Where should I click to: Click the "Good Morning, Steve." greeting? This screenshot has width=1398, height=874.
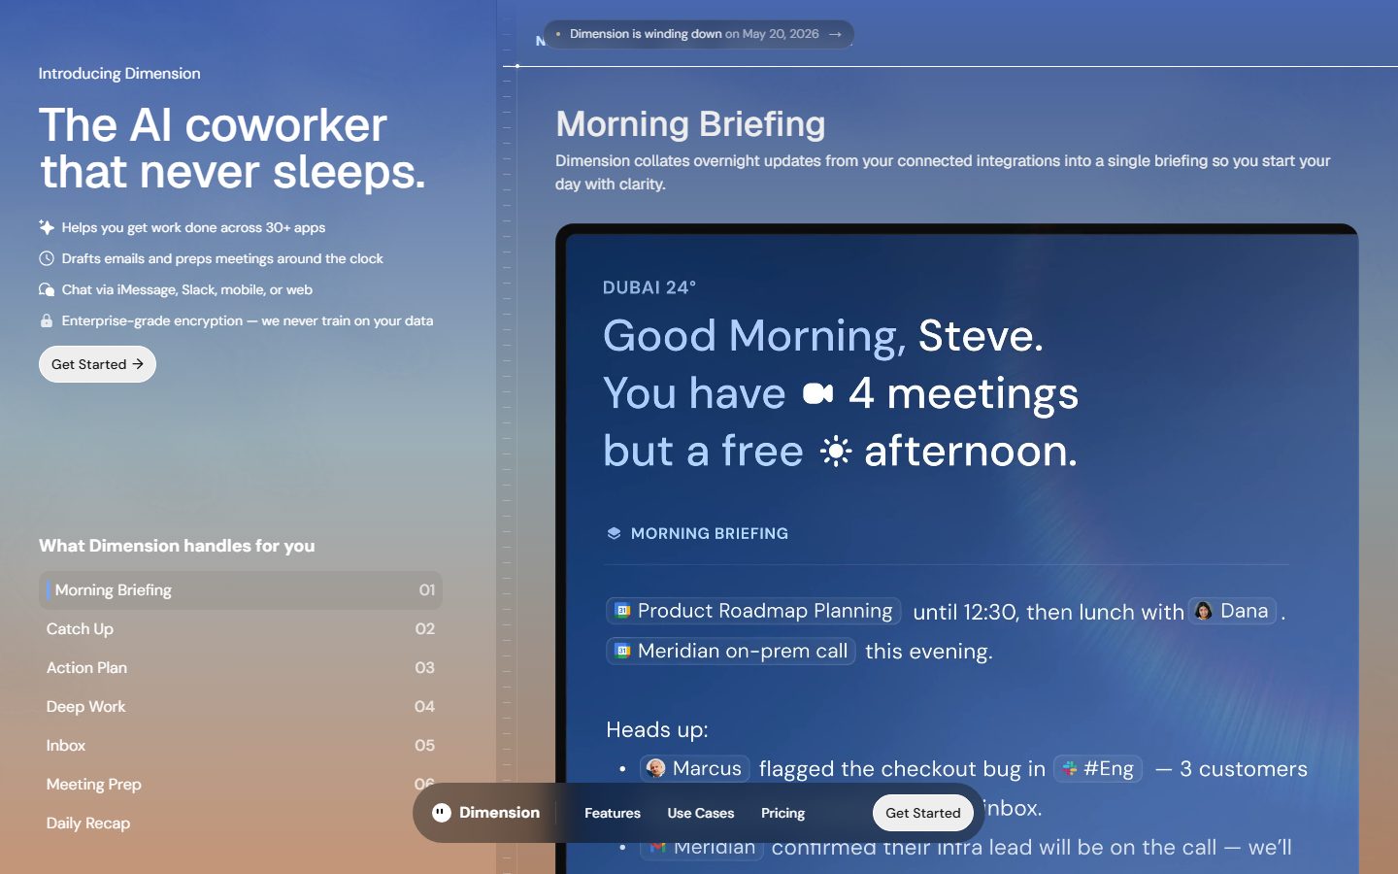[x=823, y=336]
